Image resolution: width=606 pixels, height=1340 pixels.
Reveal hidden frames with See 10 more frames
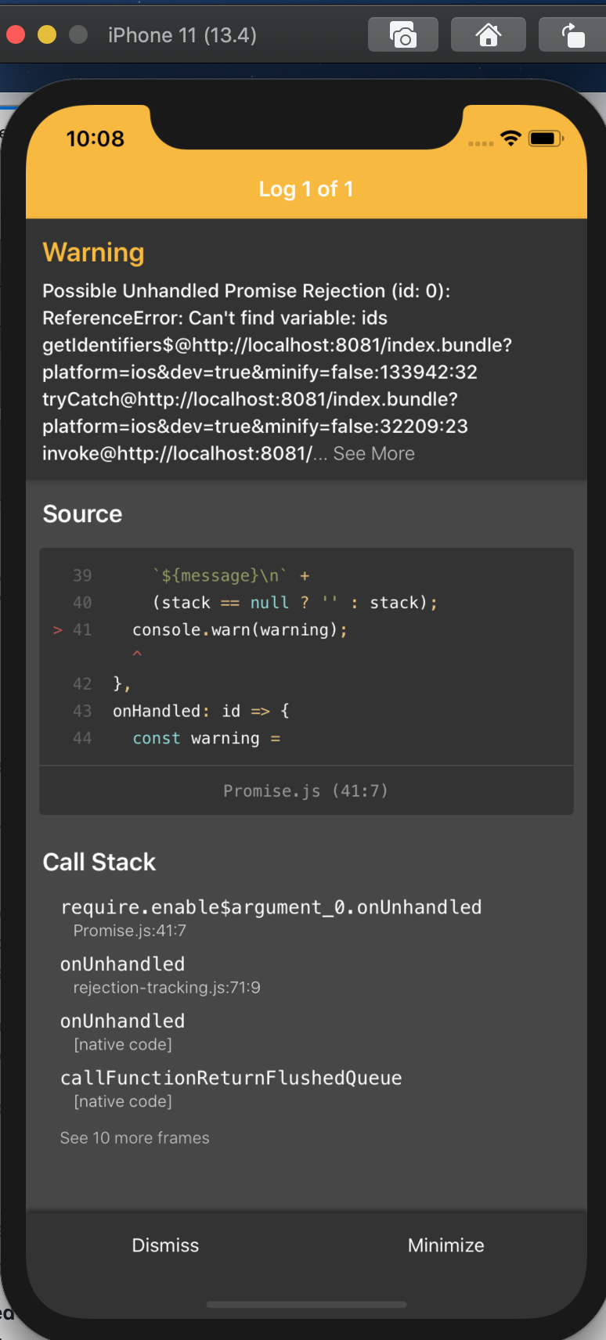click(x=134, y=1137)
